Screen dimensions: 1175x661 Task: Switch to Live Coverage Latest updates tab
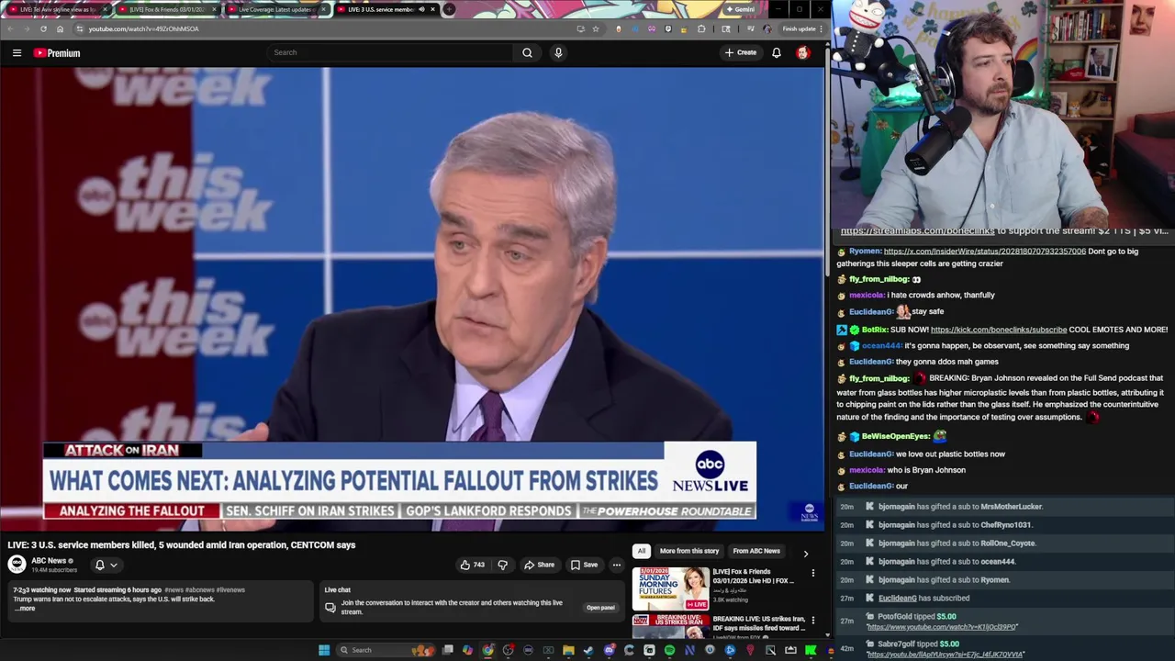click(275, 9)
